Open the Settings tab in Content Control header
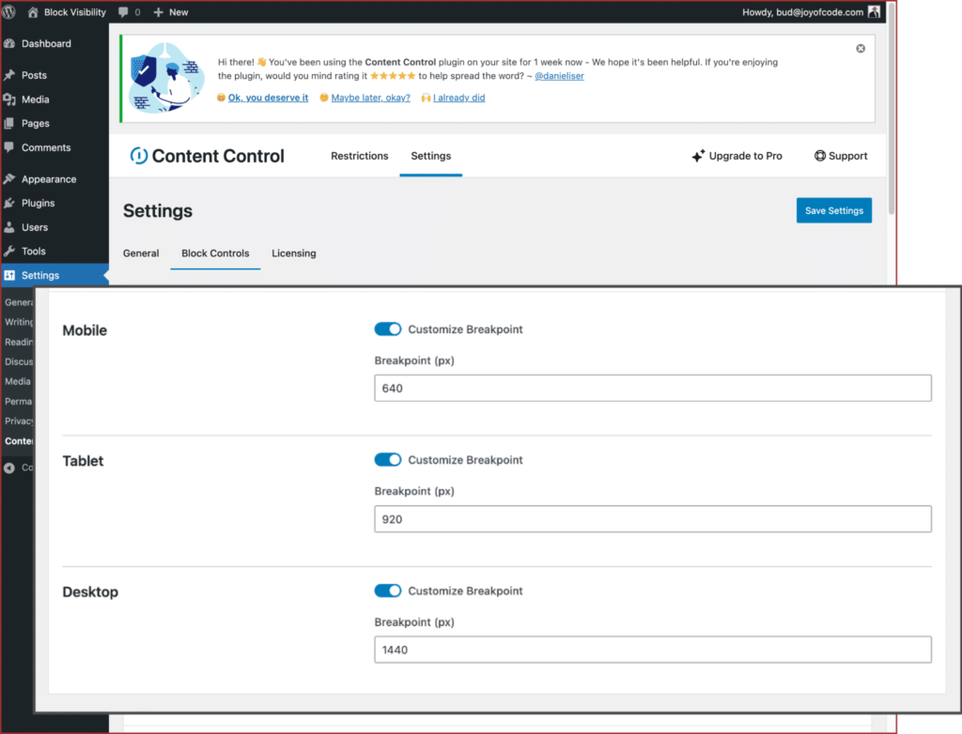The width and height of the screenshot is (962, 734). (x=430, y=156)
